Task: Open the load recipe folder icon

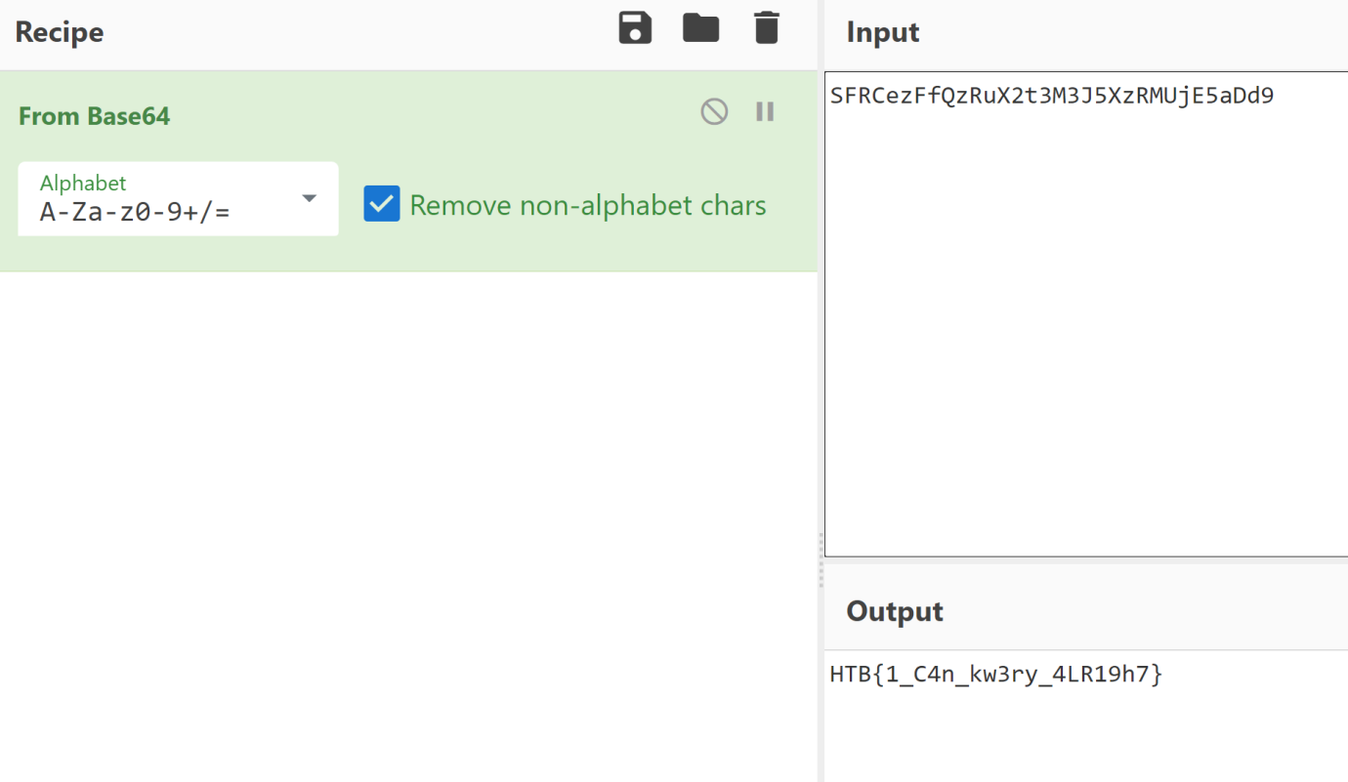Action: coord(700,29)
